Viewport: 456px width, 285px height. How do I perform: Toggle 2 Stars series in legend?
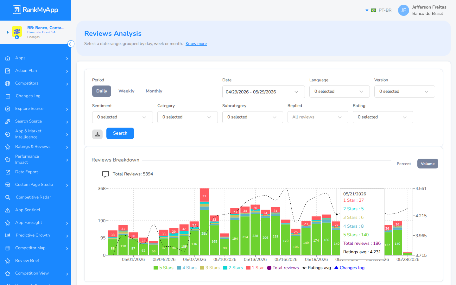tap(233, 268)
